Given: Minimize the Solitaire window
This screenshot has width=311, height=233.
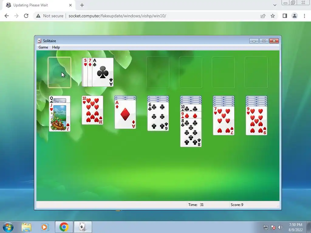Looking at the screenshot, I should [254, 41].
